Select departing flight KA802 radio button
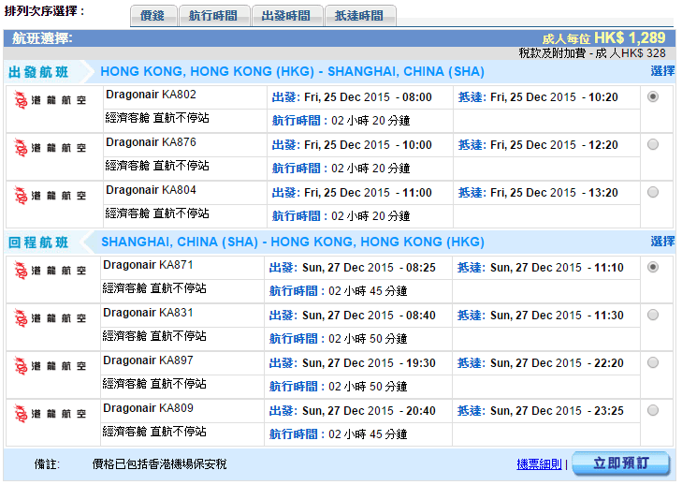Viewport: 682px width, 485px height. click(652, 96)
